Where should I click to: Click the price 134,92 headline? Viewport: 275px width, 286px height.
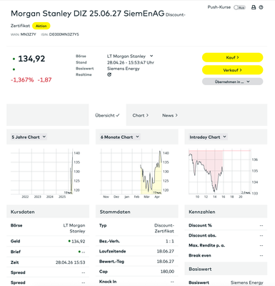tap(31, 59)
